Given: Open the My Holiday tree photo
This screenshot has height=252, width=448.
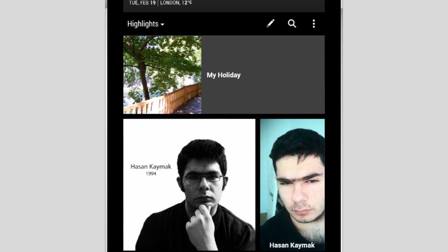Looking at the screenshot, I should click(x=162, y=75).
